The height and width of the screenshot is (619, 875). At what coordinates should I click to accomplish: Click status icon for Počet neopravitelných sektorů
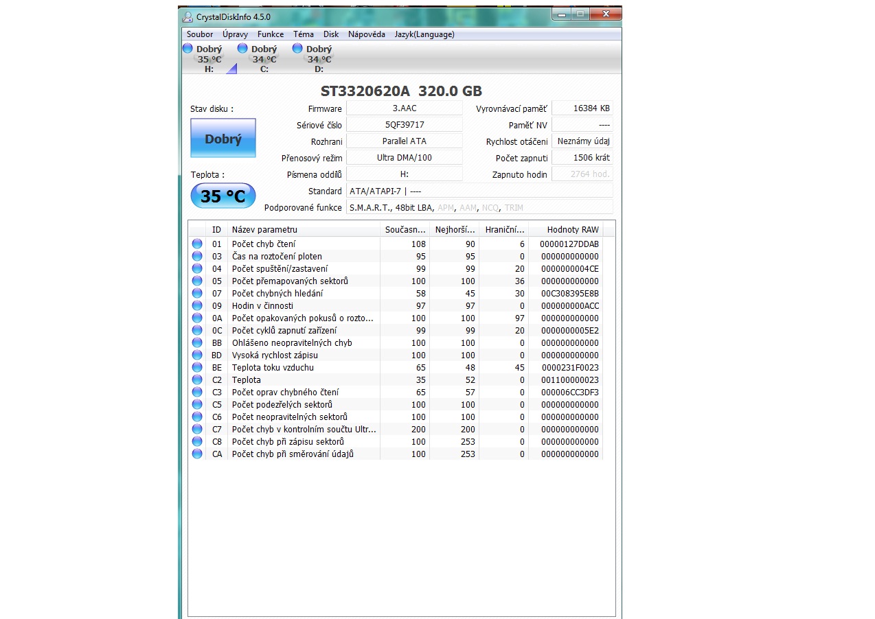[197, 417]
